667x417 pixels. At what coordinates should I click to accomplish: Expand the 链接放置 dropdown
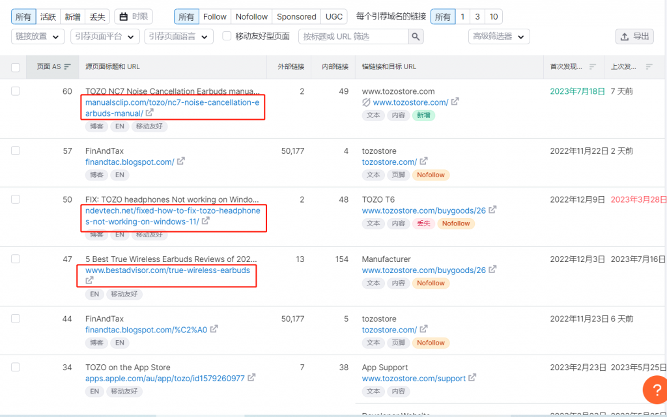pos(38,36)
